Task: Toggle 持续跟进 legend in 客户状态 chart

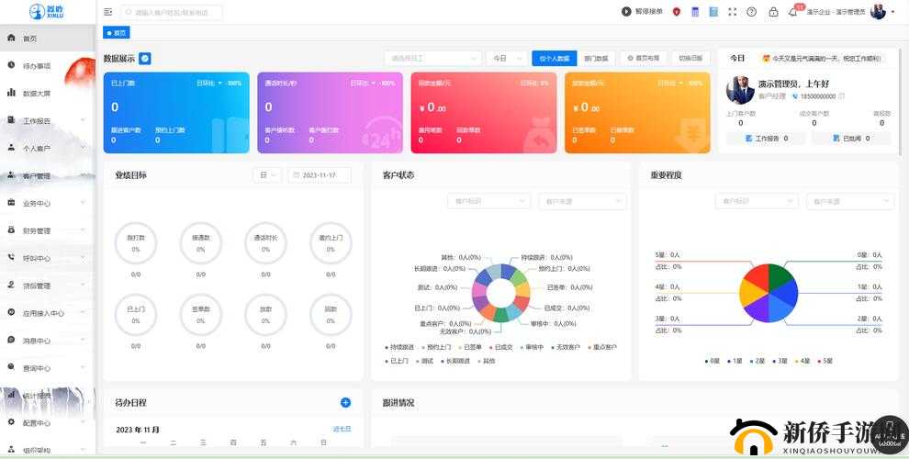Action: (x=399, y=347)
